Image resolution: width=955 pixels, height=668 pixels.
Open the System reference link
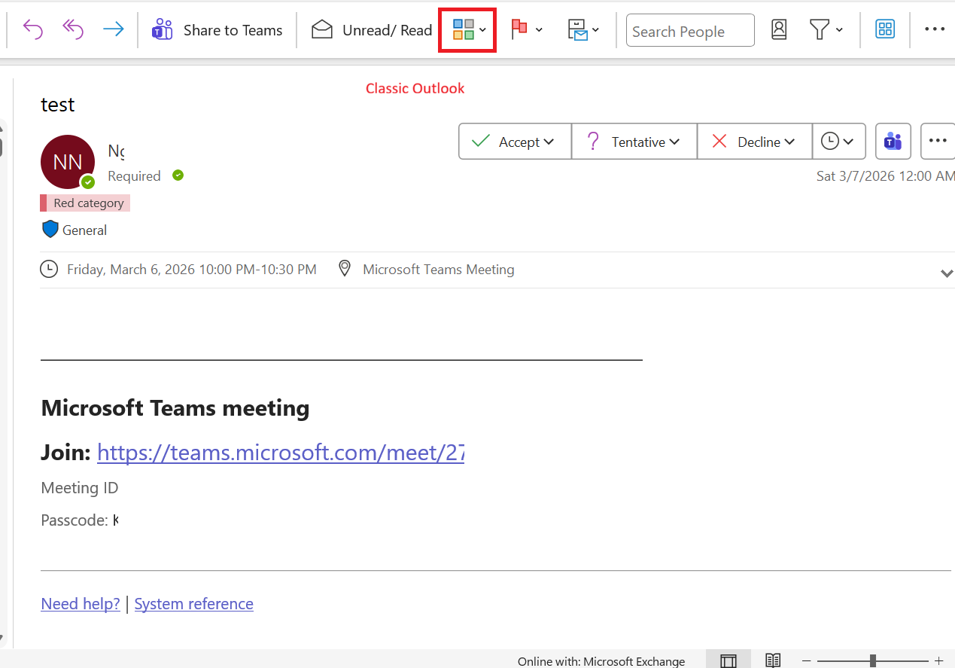[x=193, y=604]
